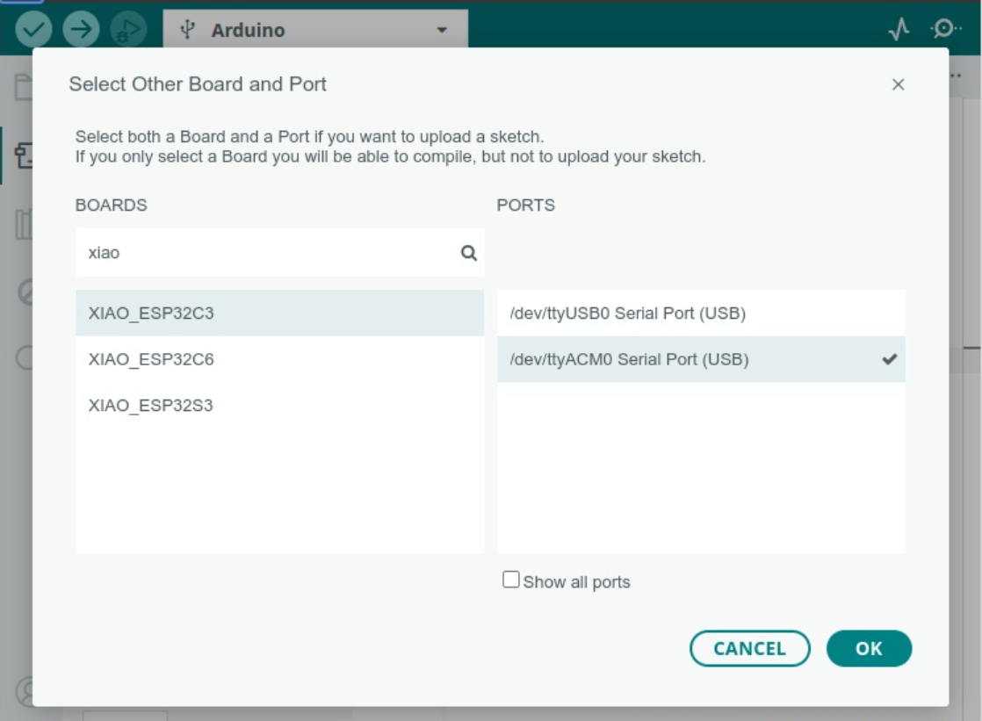The image size is (982, 721).
Task: Click the magnifier icon in boards search
Action: click(x=469, y=253)
